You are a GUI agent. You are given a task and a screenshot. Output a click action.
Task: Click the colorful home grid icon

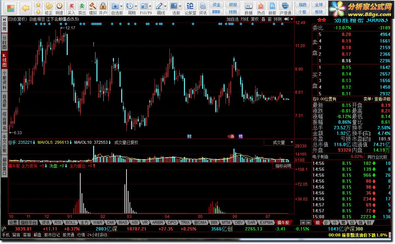(x=11, y=8)
